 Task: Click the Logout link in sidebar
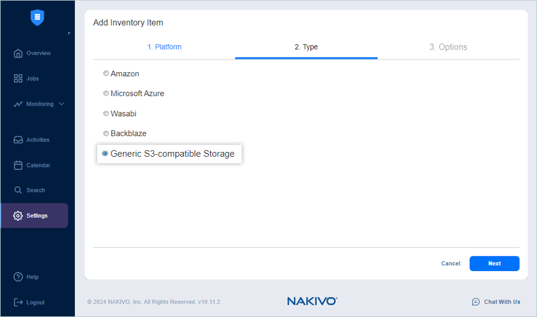35,302
